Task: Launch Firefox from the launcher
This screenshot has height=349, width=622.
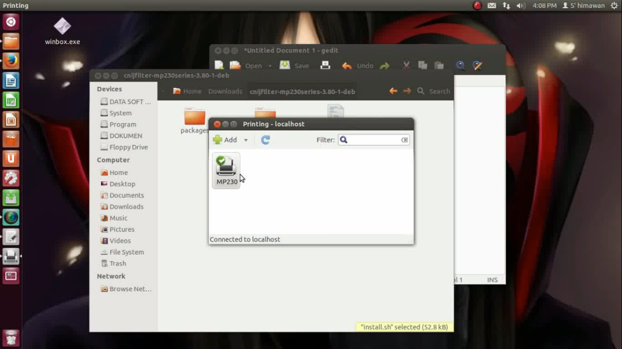Action: (11, 61)
